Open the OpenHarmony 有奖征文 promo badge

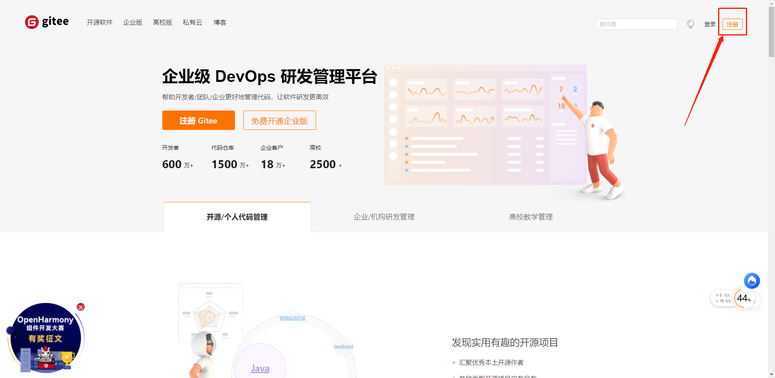[45, 338]
